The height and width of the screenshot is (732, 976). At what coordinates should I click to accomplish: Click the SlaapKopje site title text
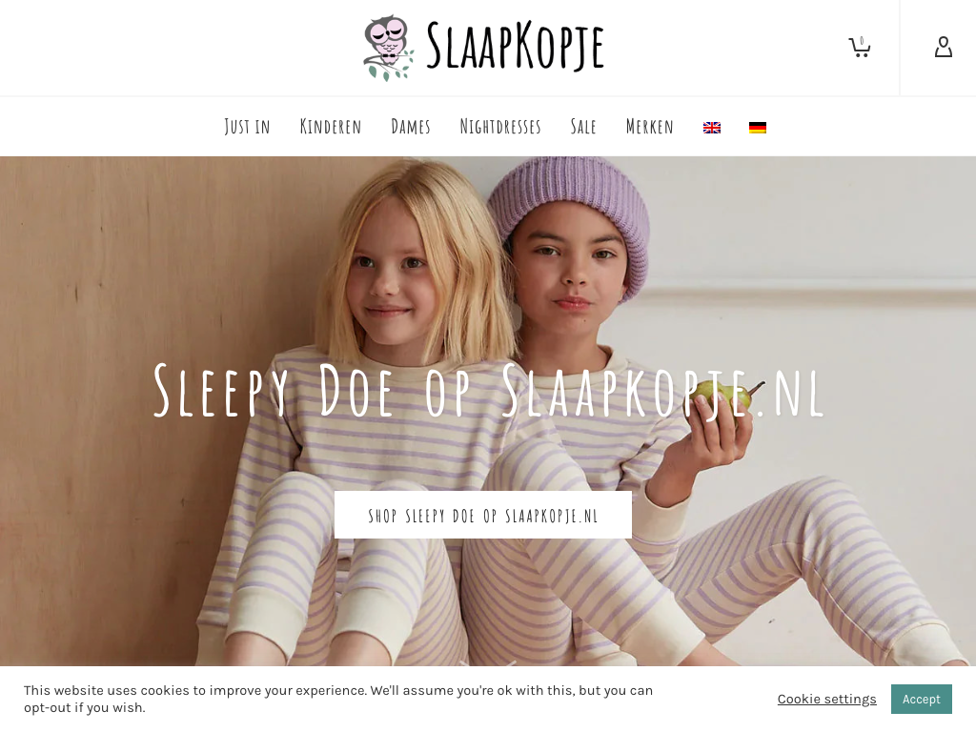coord(516,46)
